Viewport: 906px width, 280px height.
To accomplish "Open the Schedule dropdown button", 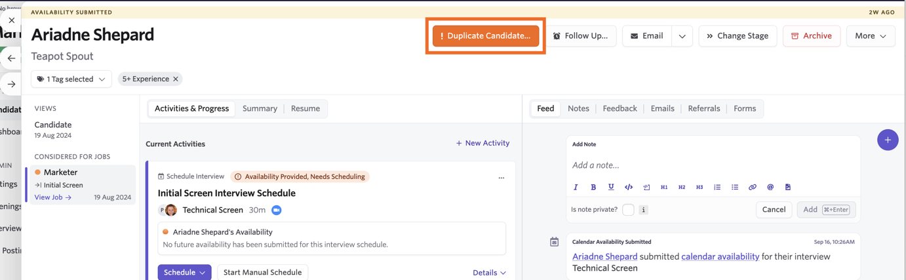I will [184, 272].
